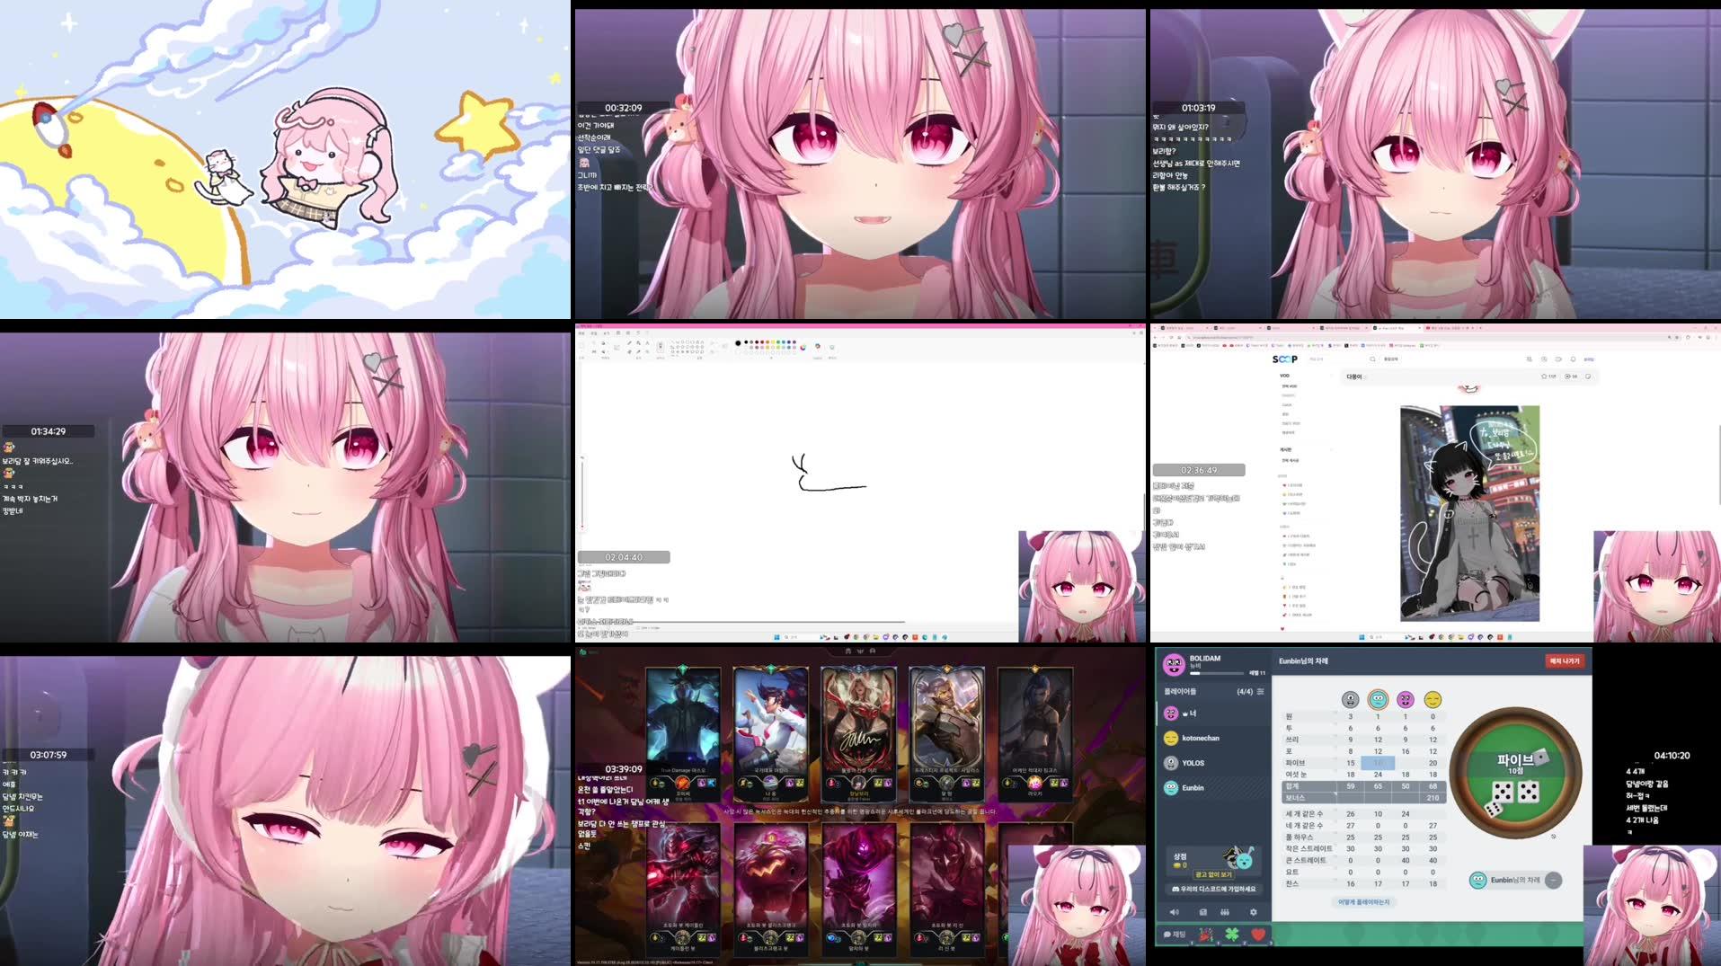Click the notification bell icon on SOOP
Image resolution: width=1721 pixels, height=966 pixels.
pyautogui.click(x=1575, y=359)
